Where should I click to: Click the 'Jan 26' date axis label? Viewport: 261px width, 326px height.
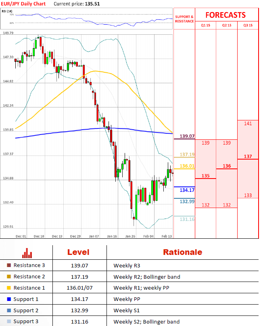[x=130, y=236]
